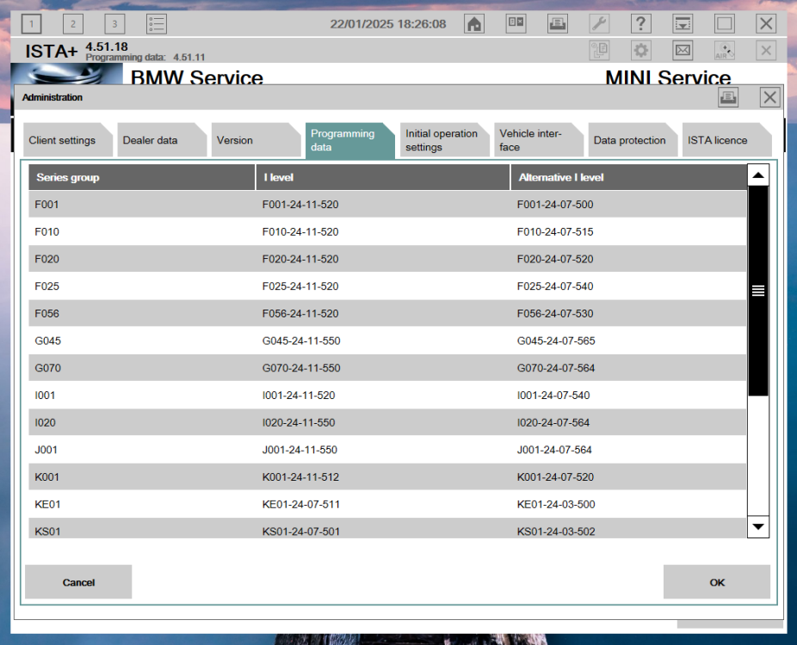Open the Version tab
The width and height of the screenshot is (797, 645).
click(x=256, y=140)
